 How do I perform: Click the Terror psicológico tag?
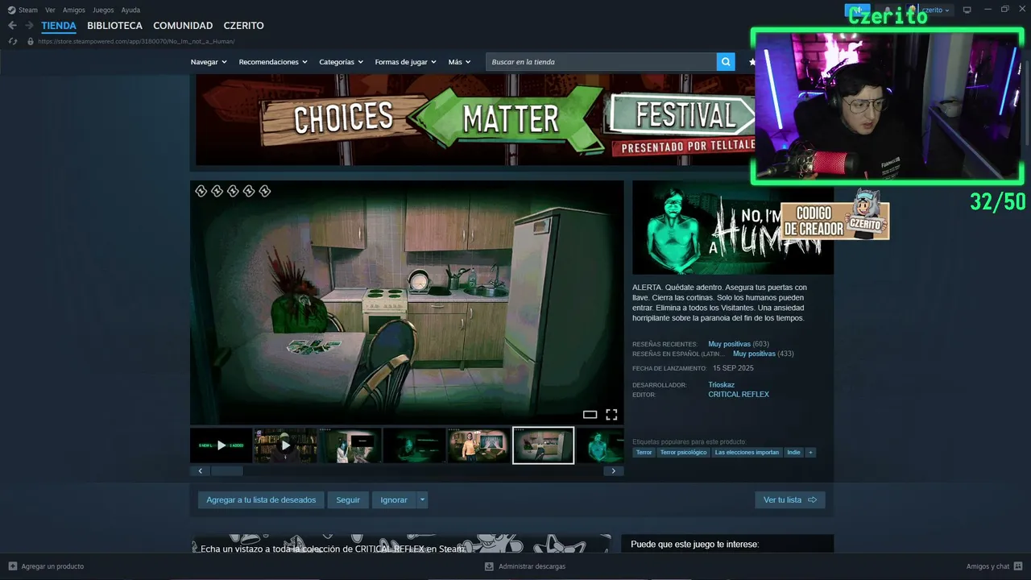click(x=684, y=453)
